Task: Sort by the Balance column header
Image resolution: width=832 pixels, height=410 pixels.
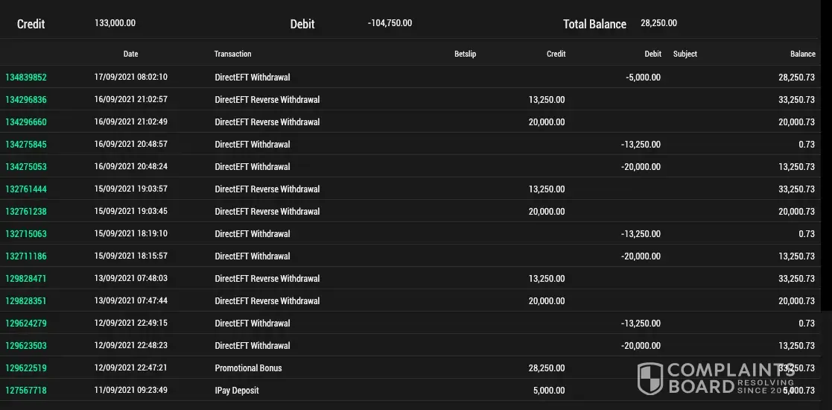Action: (802, 54)
